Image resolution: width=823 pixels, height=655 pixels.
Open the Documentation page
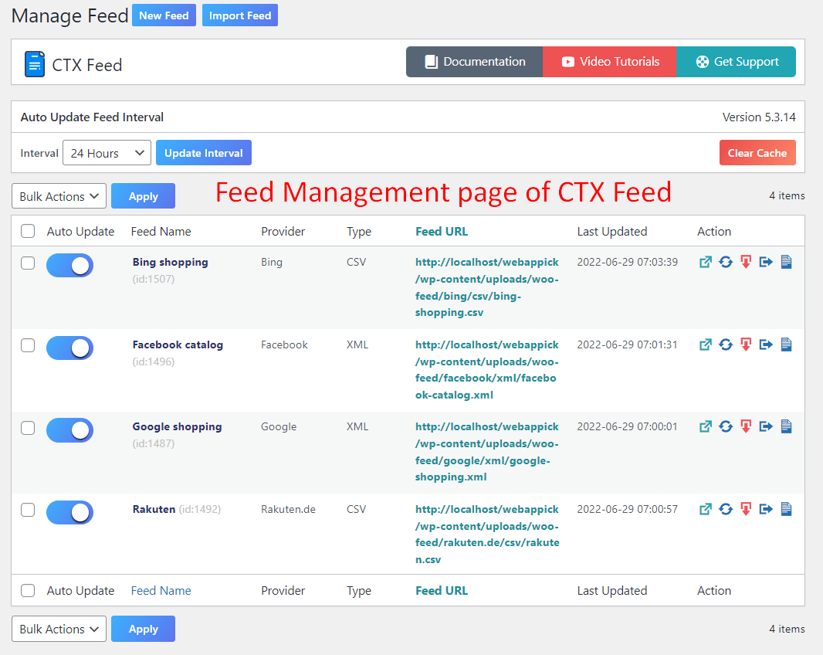[474, 62]
